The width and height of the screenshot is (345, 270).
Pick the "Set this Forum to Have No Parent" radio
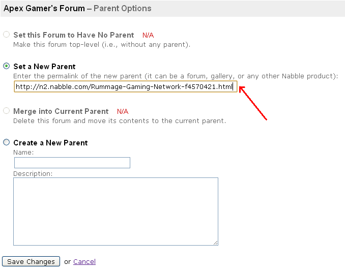6,35
